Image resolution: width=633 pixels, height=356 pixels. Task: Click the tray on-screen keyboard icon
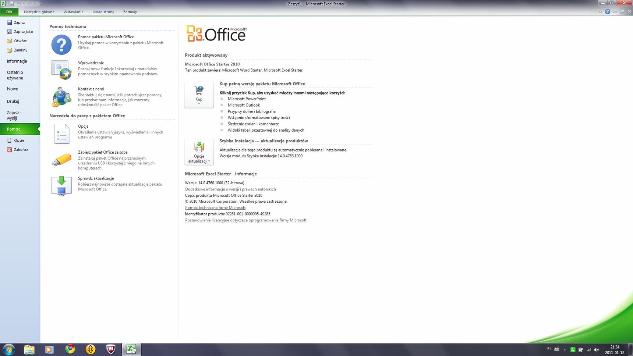557,349
